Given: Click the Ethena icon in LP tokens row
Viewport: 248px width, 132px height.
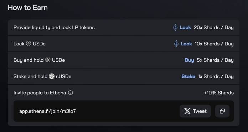Looking at the screenshot, I should pos(175,27).
